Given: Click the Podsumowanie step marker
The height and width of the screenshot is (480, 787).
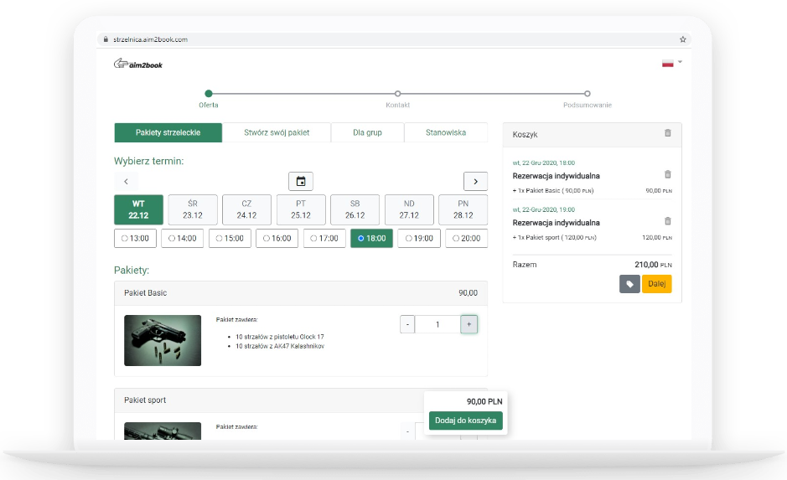Looking at the screenshot, I should click(588, 93).
